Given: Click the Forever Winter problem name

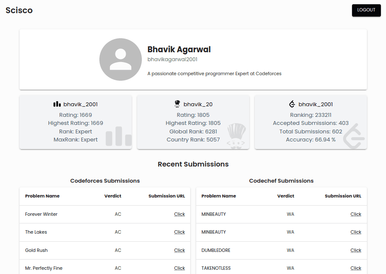Looking at the screenshot, I should (41, 214).
